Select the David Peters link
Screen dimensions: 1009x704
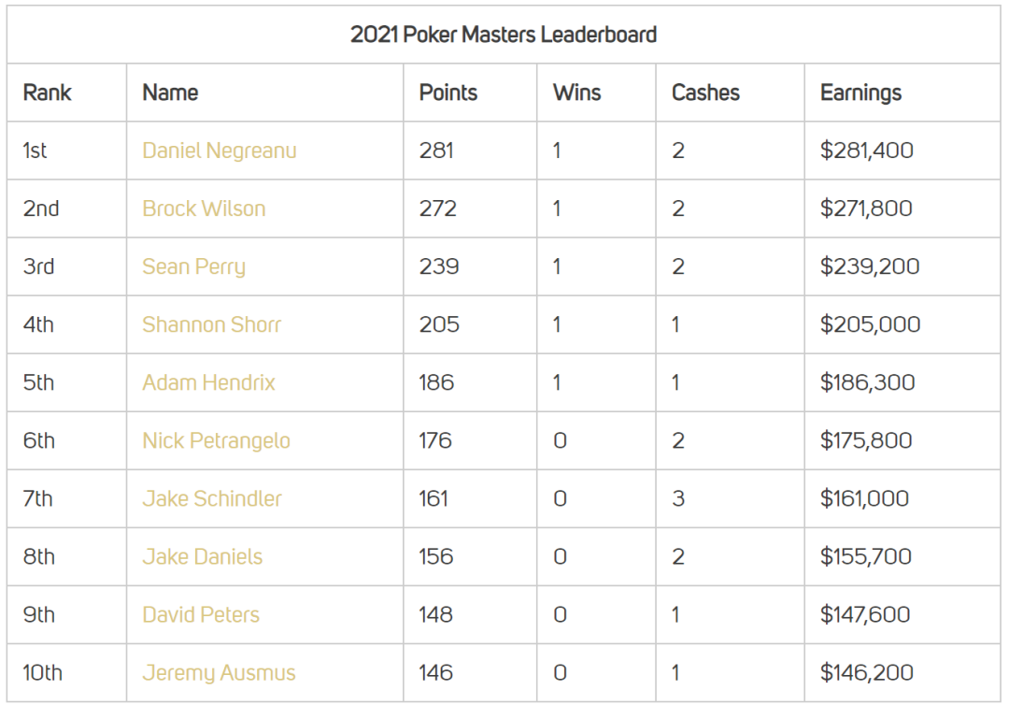(201, 614)
